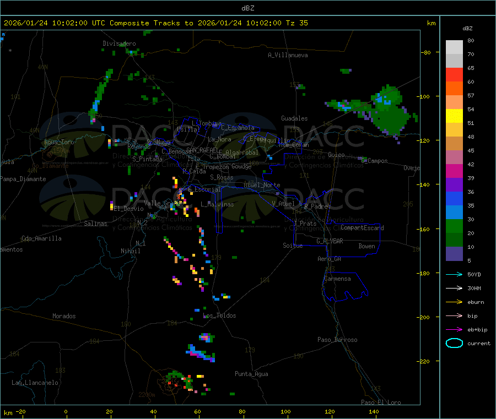This screenshot has height=419, width=496.
Task: Click the Bowen map label
Action: pyautogui.click(x=367, y=246)
